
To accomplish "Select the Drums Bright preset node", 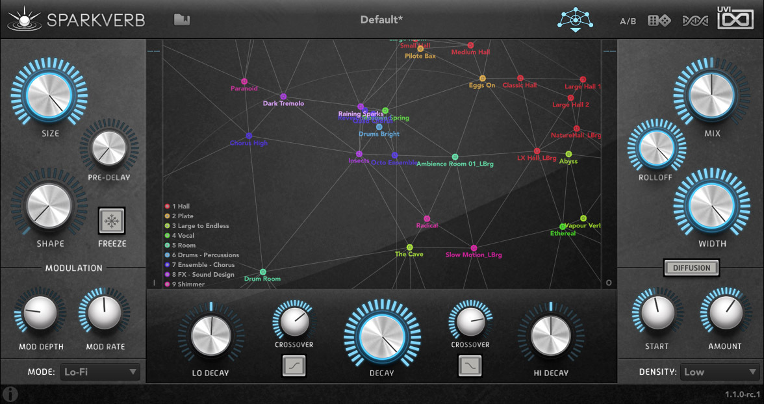I will 379,127.
